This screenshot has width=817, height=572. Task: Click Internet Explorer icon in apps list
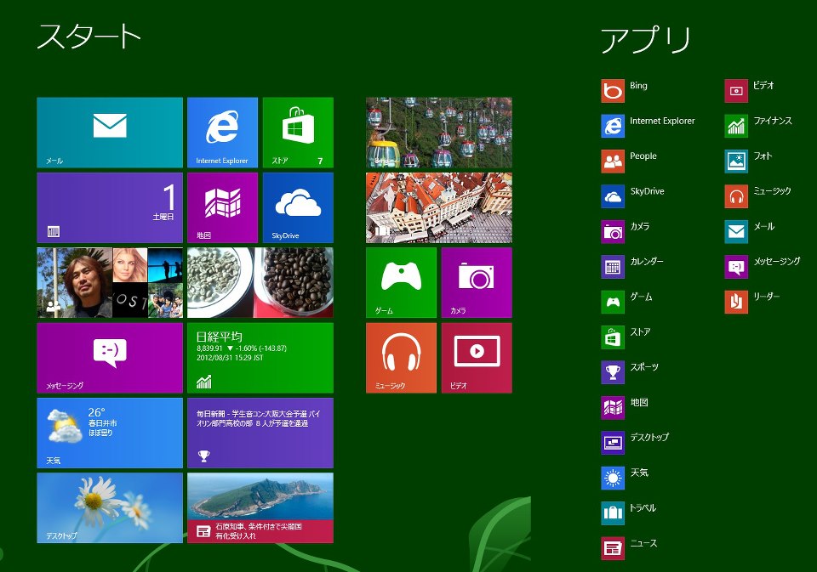[613, 126]
